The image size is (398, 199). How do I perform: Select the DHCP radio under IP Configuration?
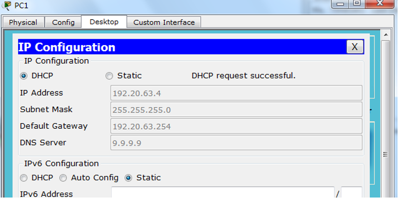click(x=24, y=76)
